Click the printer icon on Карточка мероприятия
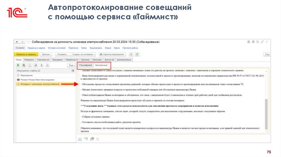 (101, 54)
